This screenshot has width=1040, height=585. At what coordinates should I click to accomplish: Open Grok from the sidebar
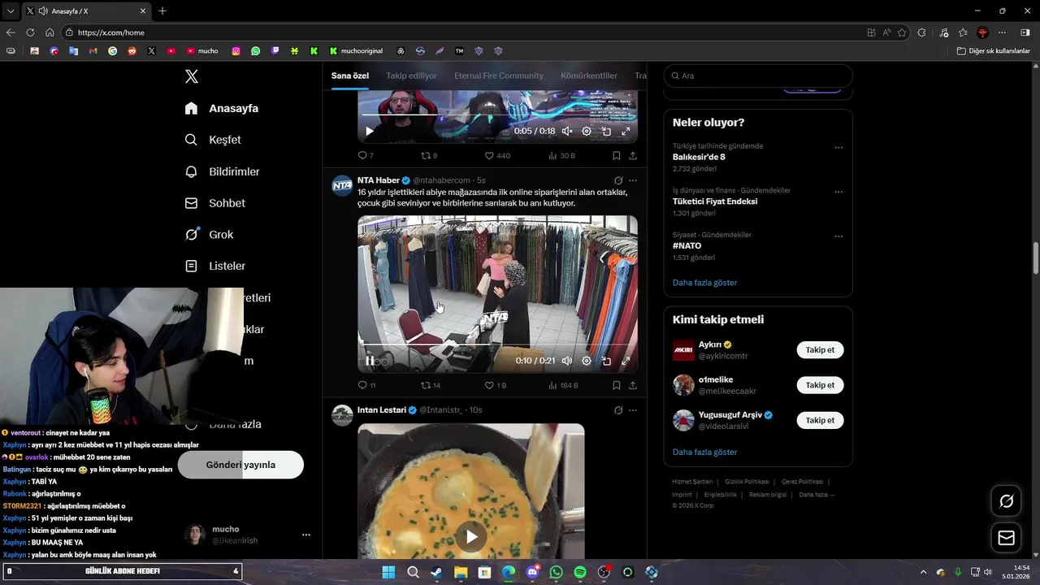209,234
